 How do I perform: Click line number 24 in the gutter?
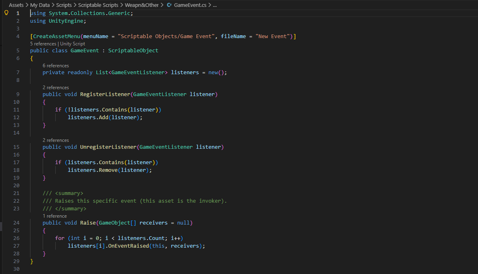click(x=16, y=223)
